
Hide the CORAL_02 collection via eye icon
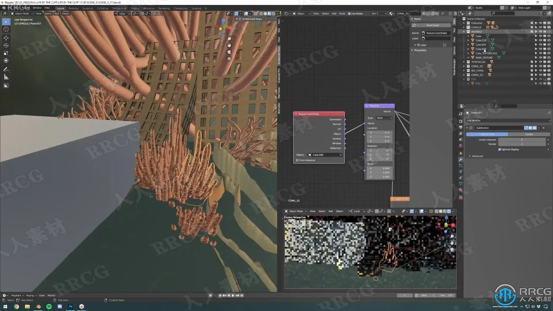[x=540, y=66]
